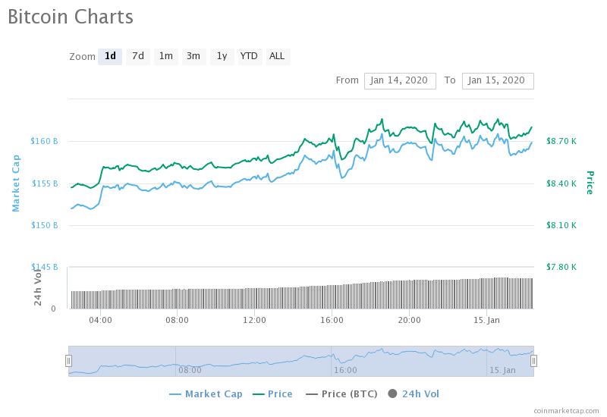Edit the To date field
607x417 pixels.
(498, 81)
